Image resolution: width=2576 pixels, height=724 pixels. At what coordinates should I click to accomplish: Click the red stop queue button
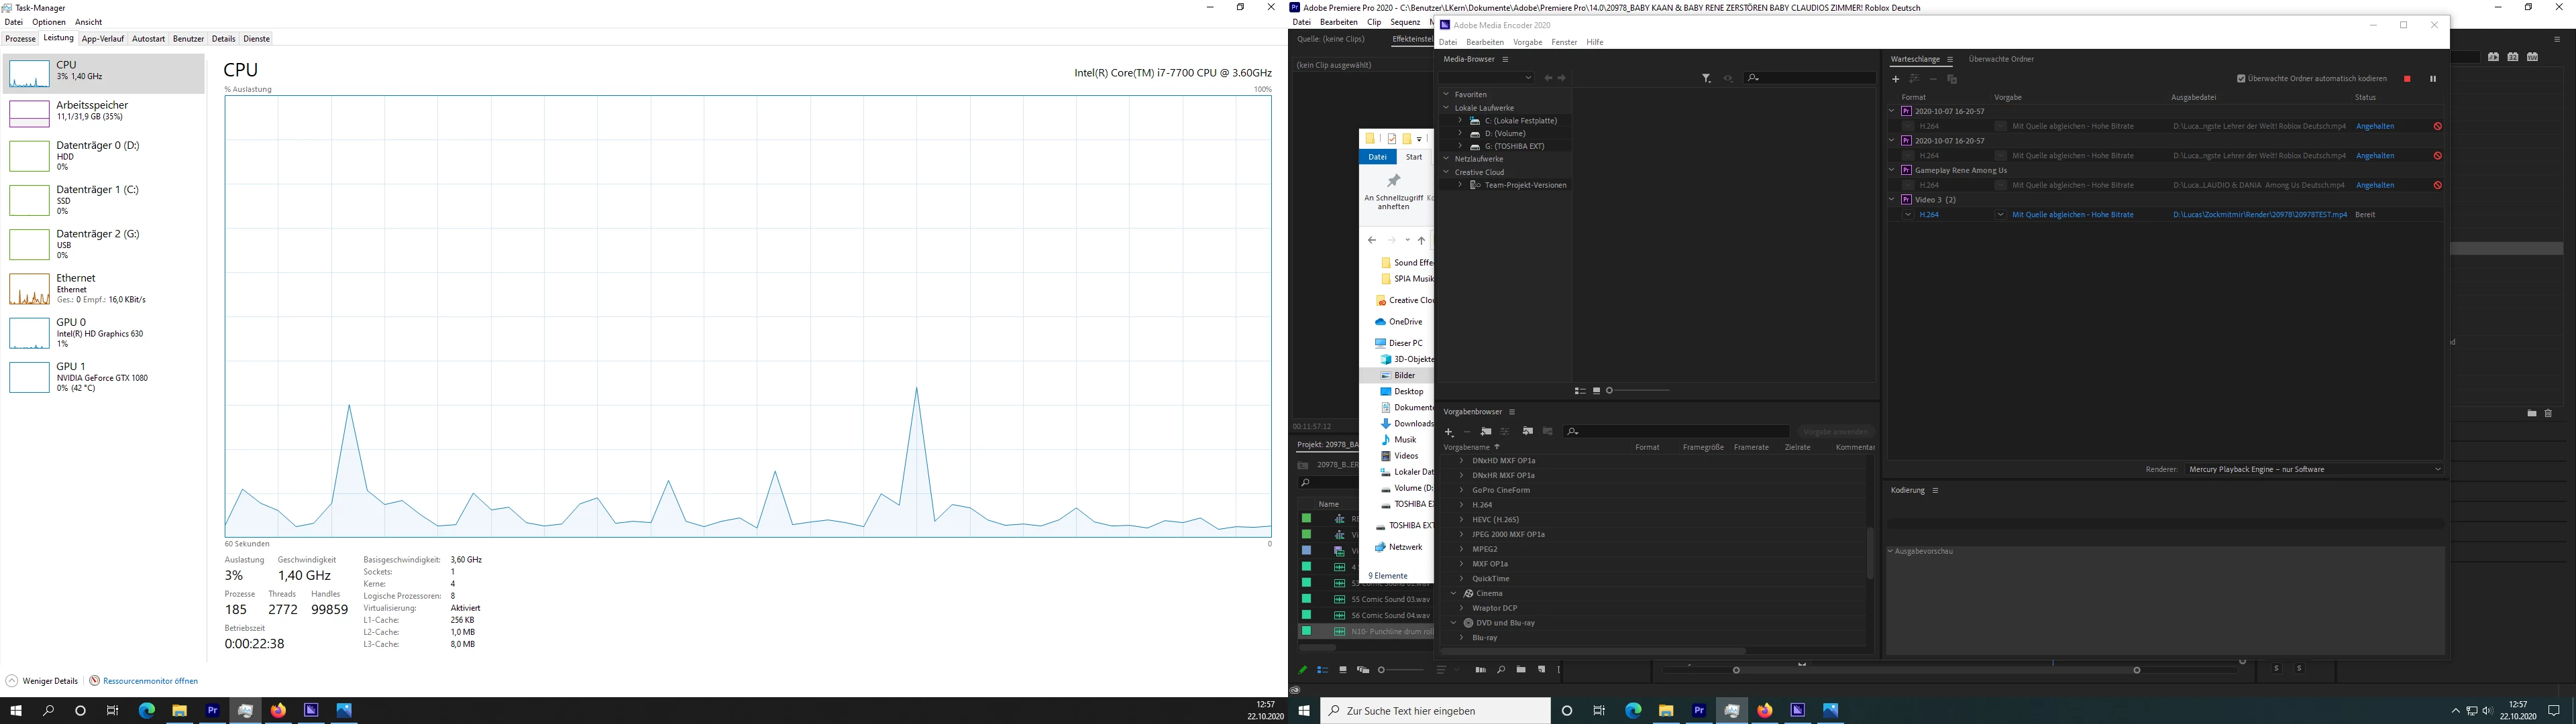point(2407,79)
